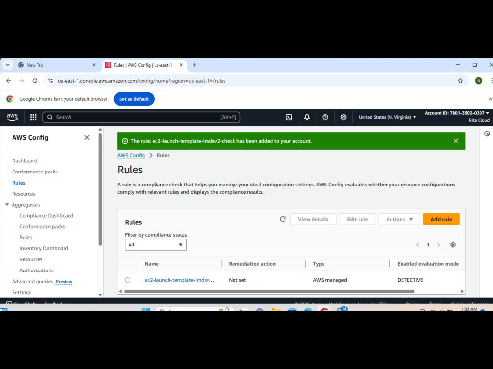The image size is (493, 369).
Task: Open the compliance status filter dropdown
Action: coord(156,245)
